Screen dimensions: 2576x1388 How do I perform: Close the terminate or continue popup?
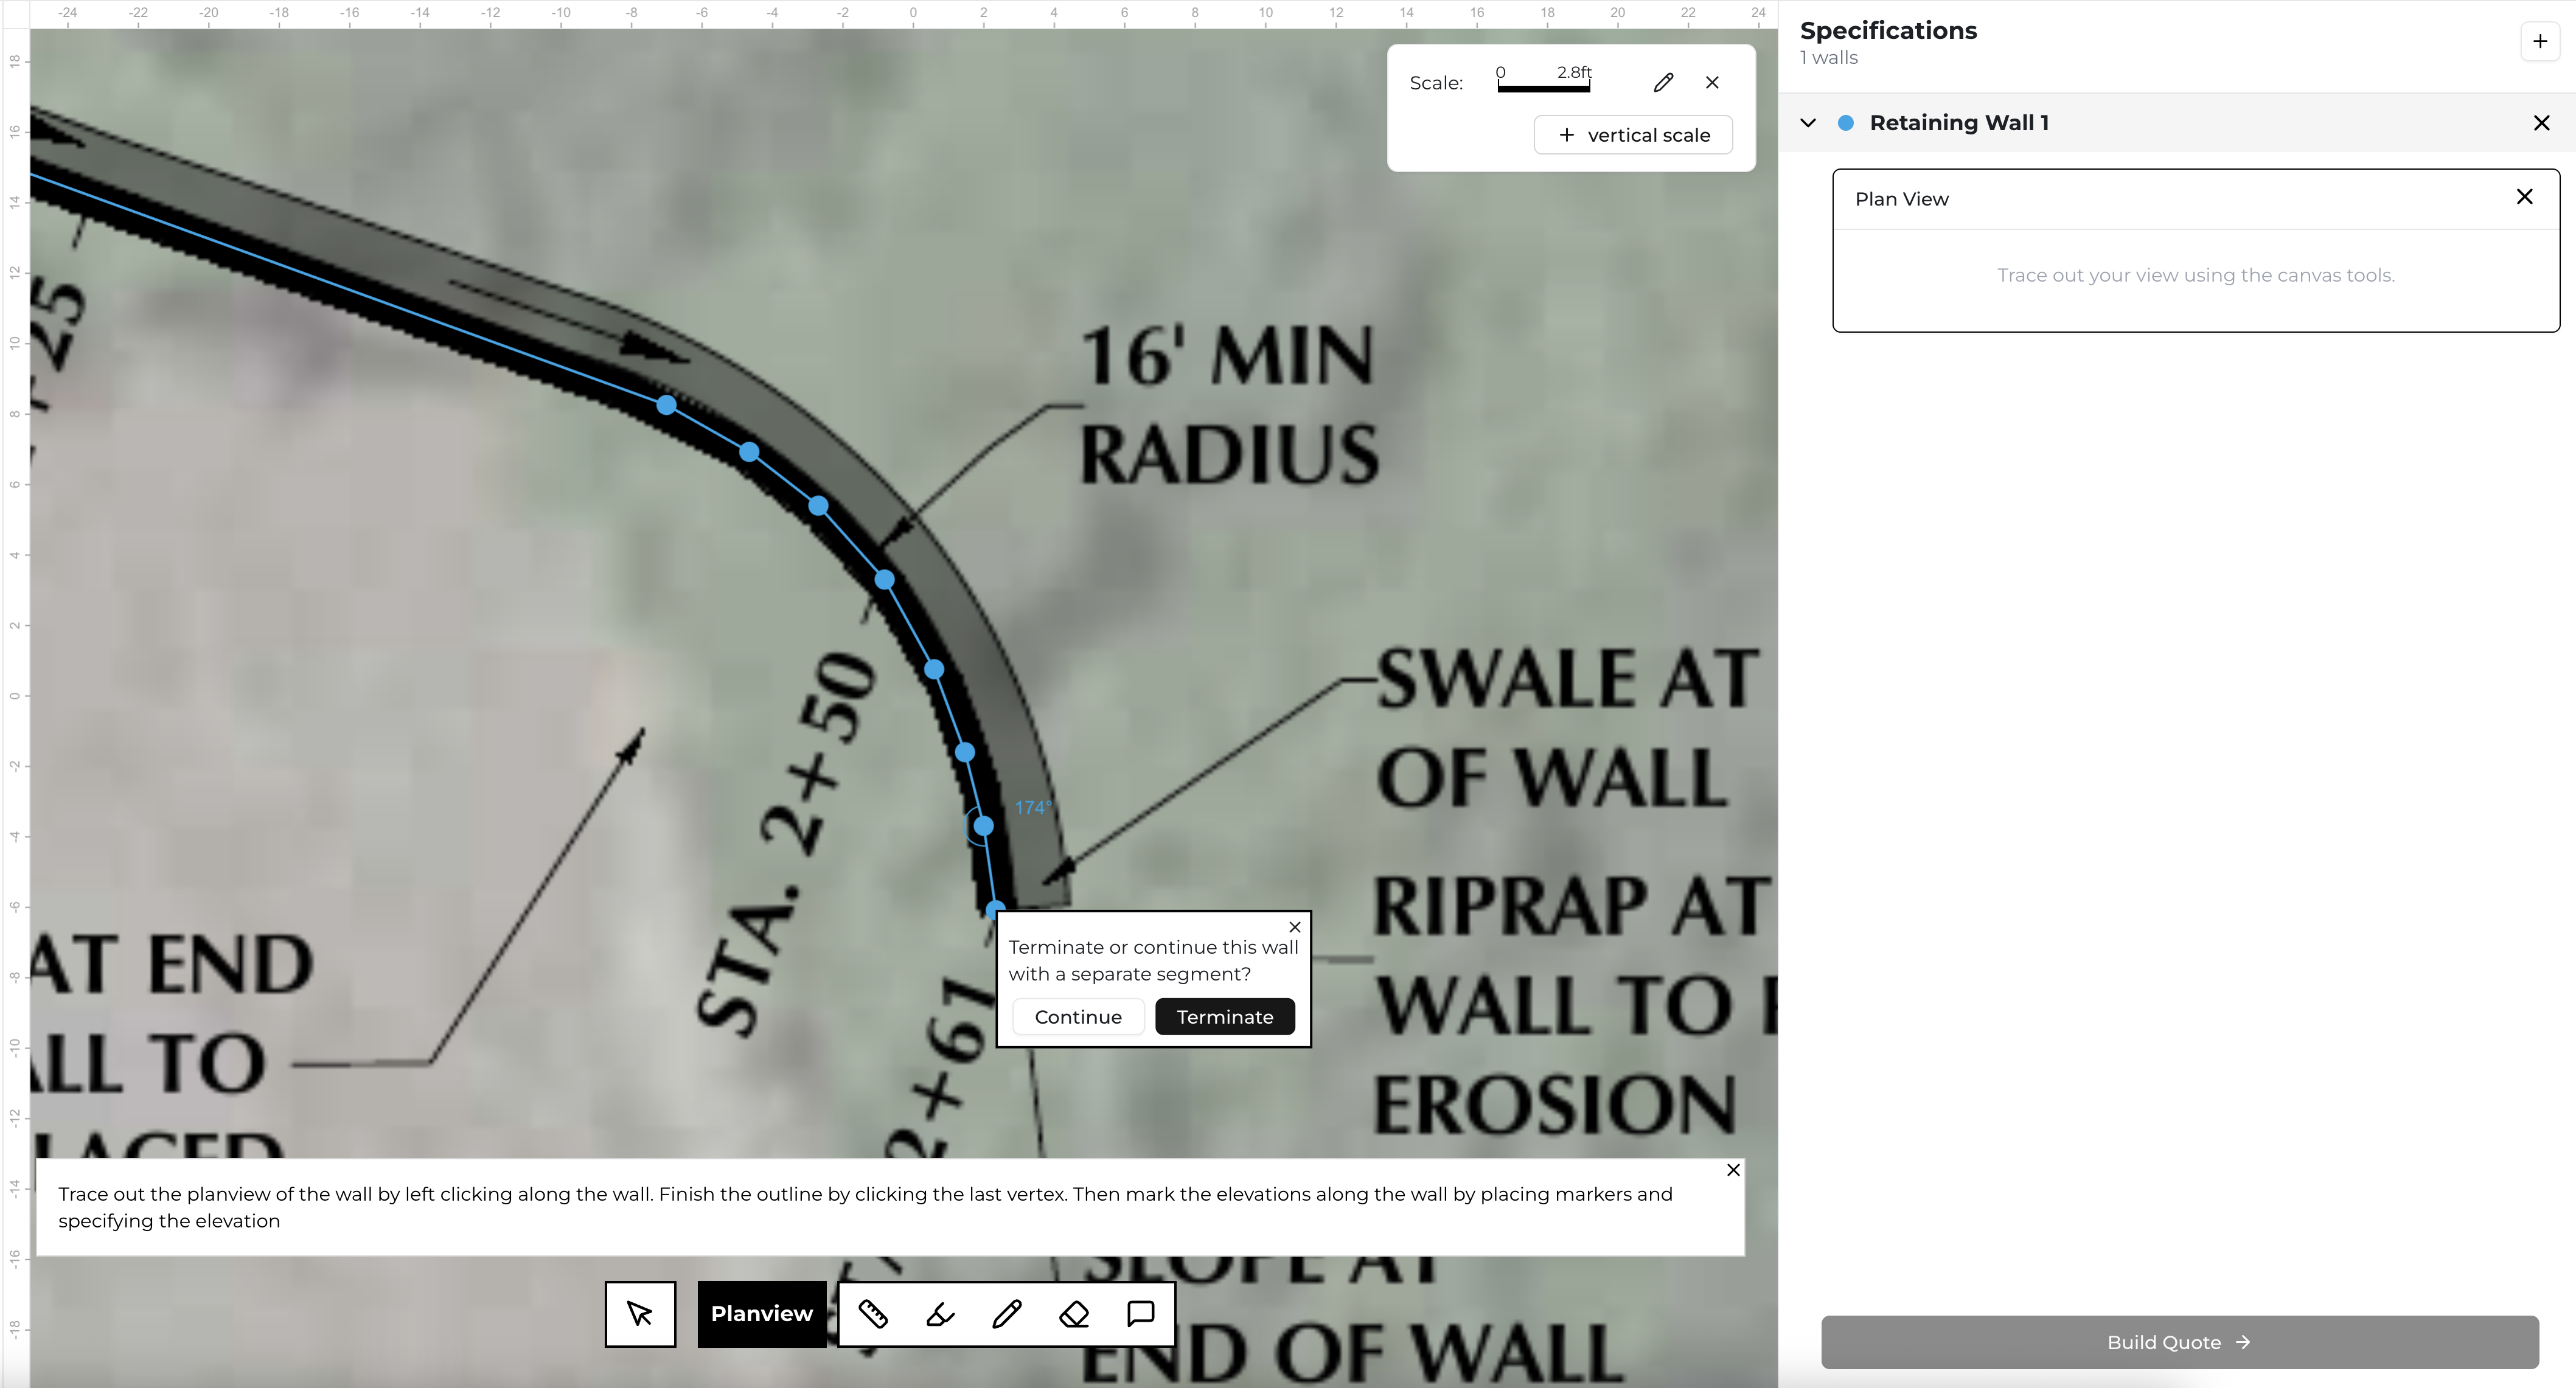pyautogui.click(x=1294, y=927)
